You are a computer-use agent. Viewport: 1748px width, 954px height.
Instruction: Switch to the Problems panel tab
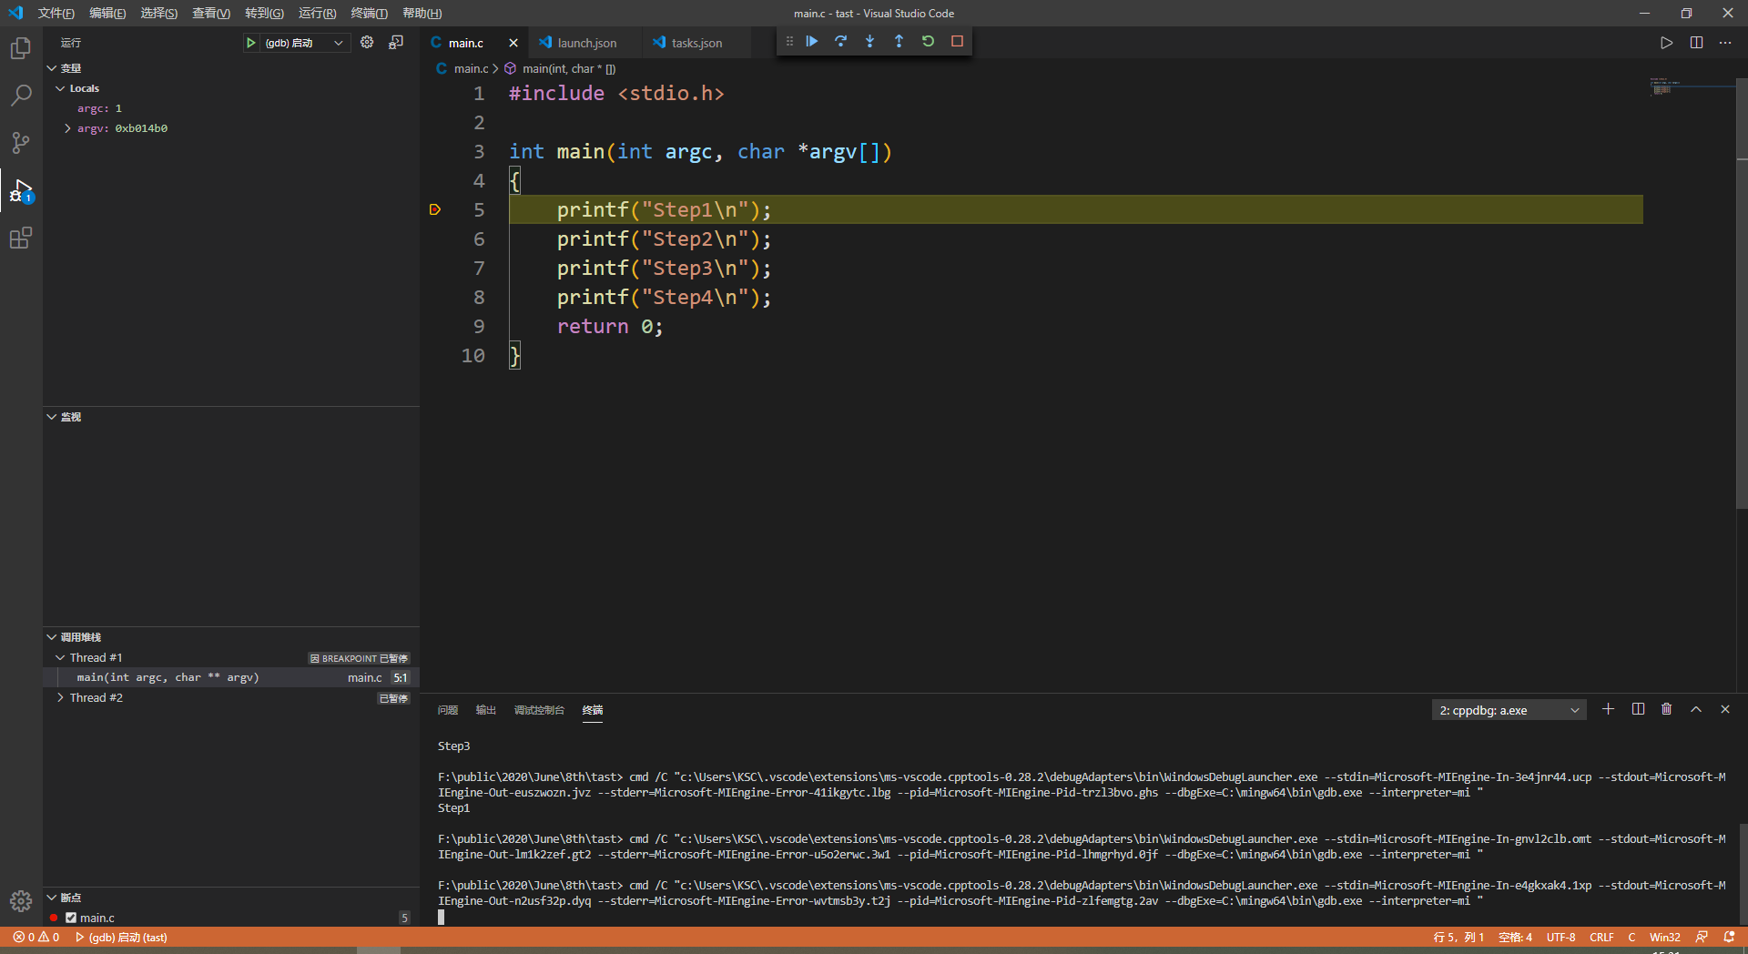448,710
